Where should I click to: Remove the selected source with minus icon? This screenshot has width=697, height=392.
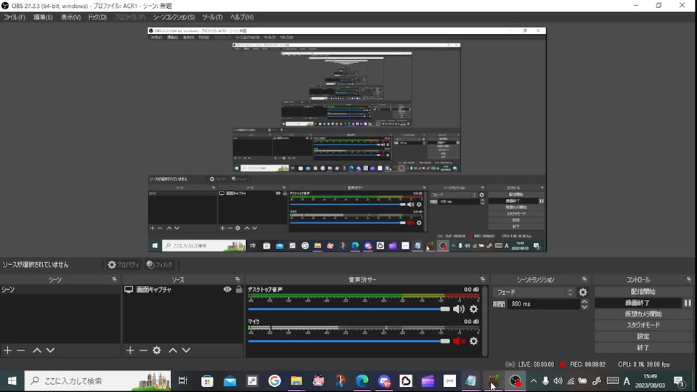click(143, 350)
